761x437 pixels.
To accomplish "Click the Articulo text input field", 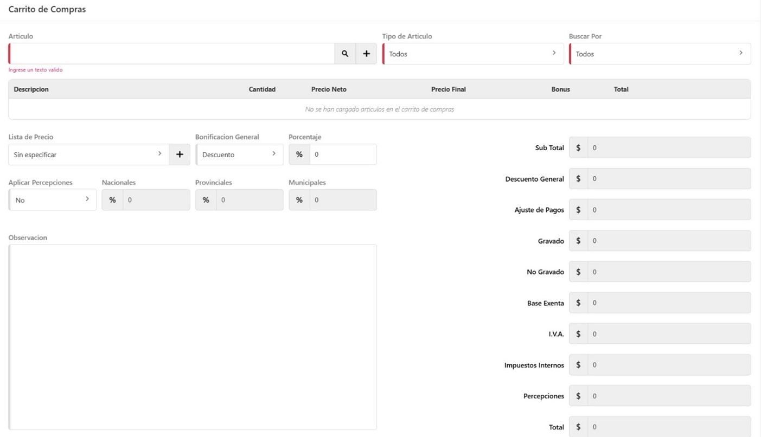I will 172,54.
